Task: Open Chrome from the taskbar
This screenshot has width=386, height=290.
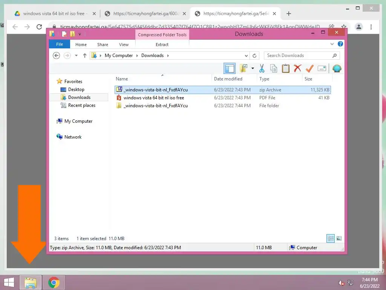Action: coord(54,282)
